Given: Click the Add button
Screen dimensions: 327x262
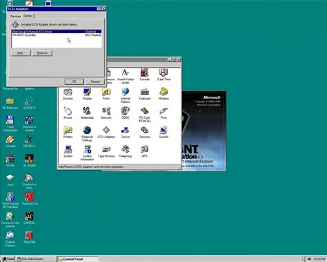Looking at the screenshot, I should (x=21, y=53).
